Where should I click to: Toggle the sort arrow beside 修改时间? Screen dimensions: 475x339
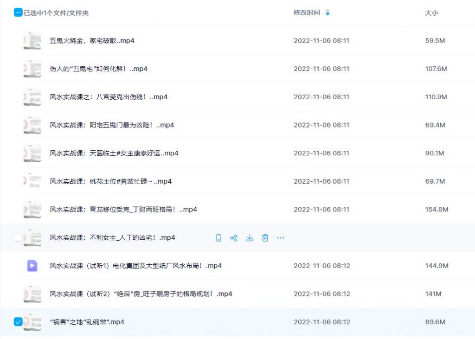tap(327, 13)
